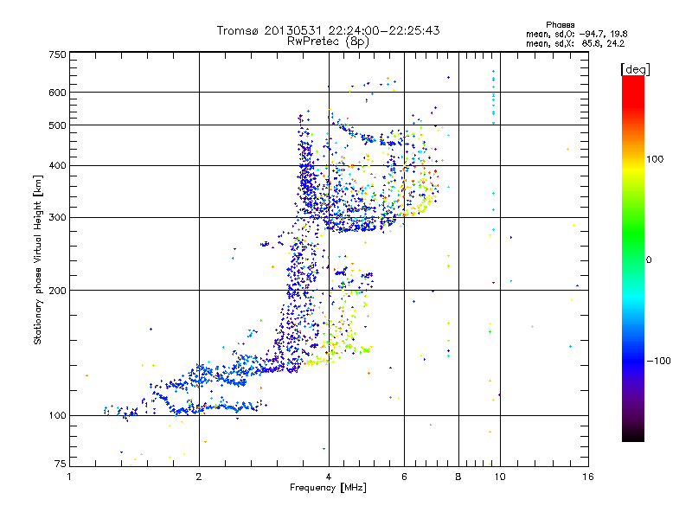Image resolution: width=692 pixels, height=519 pixels.
Task: Click the x-axis tick label '10'
Action: (500, 477)
